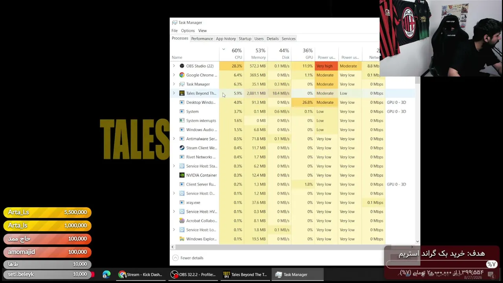Sort processes by the Name column

pyautogui.click(x=195, y=53)
